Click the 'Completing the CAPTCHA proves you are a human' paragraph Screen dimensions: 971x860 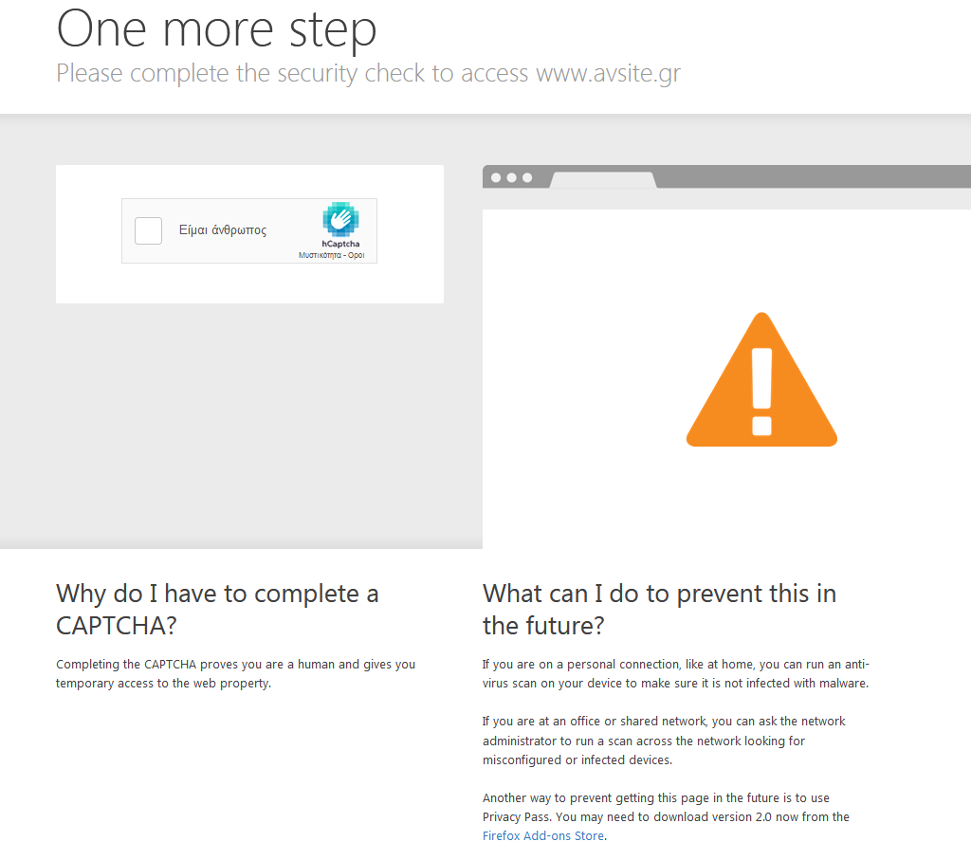235,673
